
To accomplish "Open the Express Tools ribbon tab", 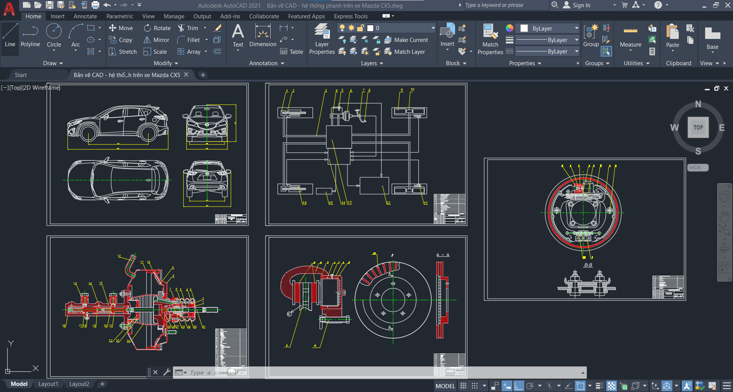I will tap(351, 16).
